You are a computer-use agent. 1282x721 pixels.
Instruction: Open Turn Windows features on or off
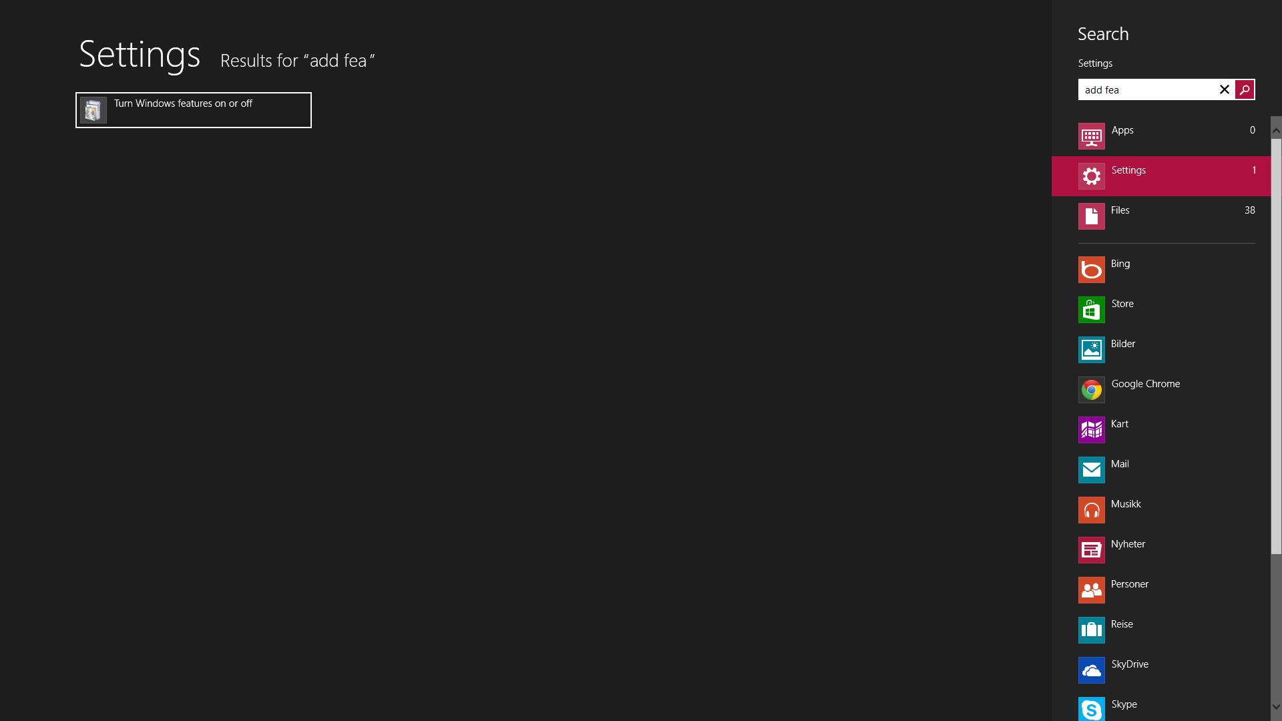[194, 110]
